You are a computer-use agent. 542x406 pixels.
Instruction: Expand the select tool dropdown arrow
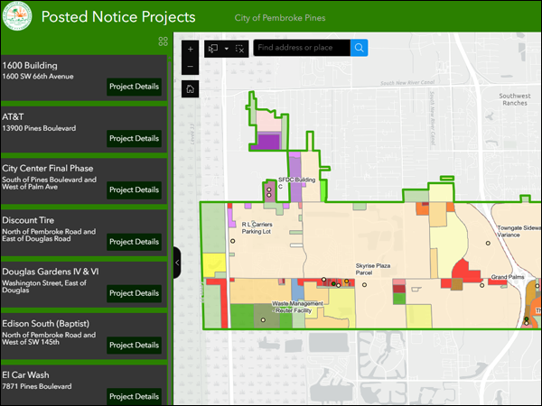[x=226, y=49]
